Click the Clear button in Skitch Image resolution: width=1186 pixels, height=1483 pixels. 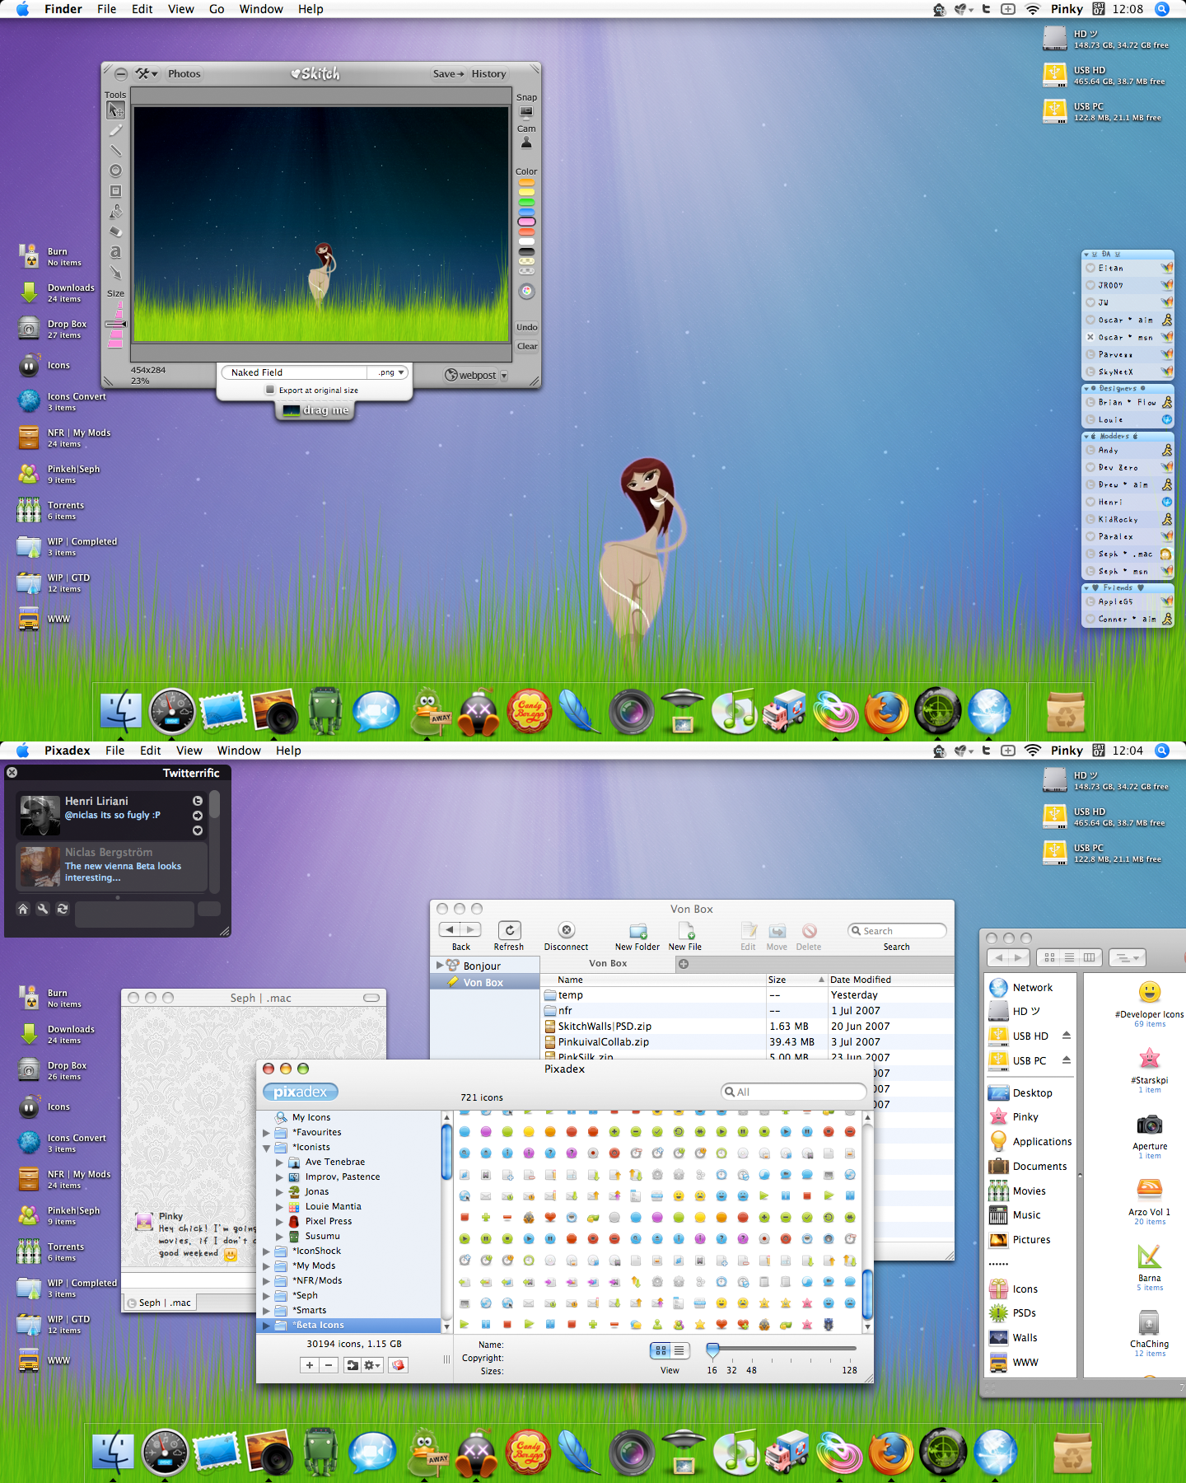pos(527,346)
